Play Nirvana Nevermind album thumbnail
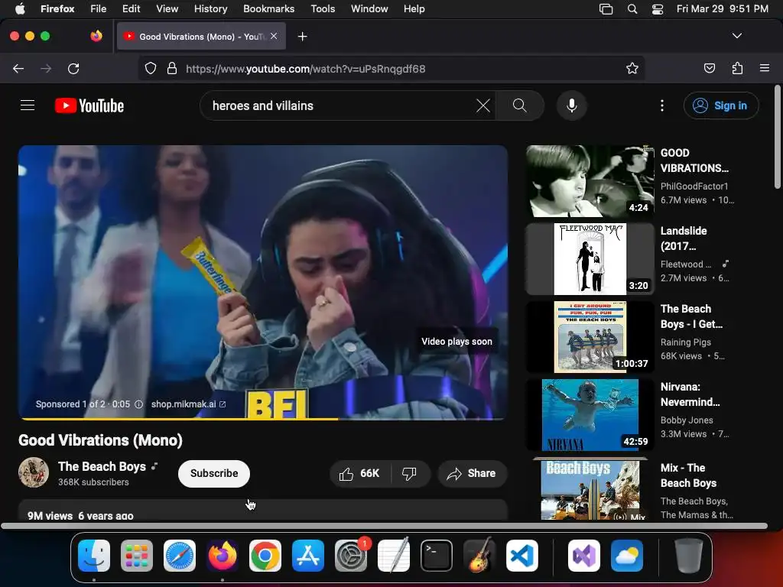This screenshot has height=587, width=783. (590, 415)
